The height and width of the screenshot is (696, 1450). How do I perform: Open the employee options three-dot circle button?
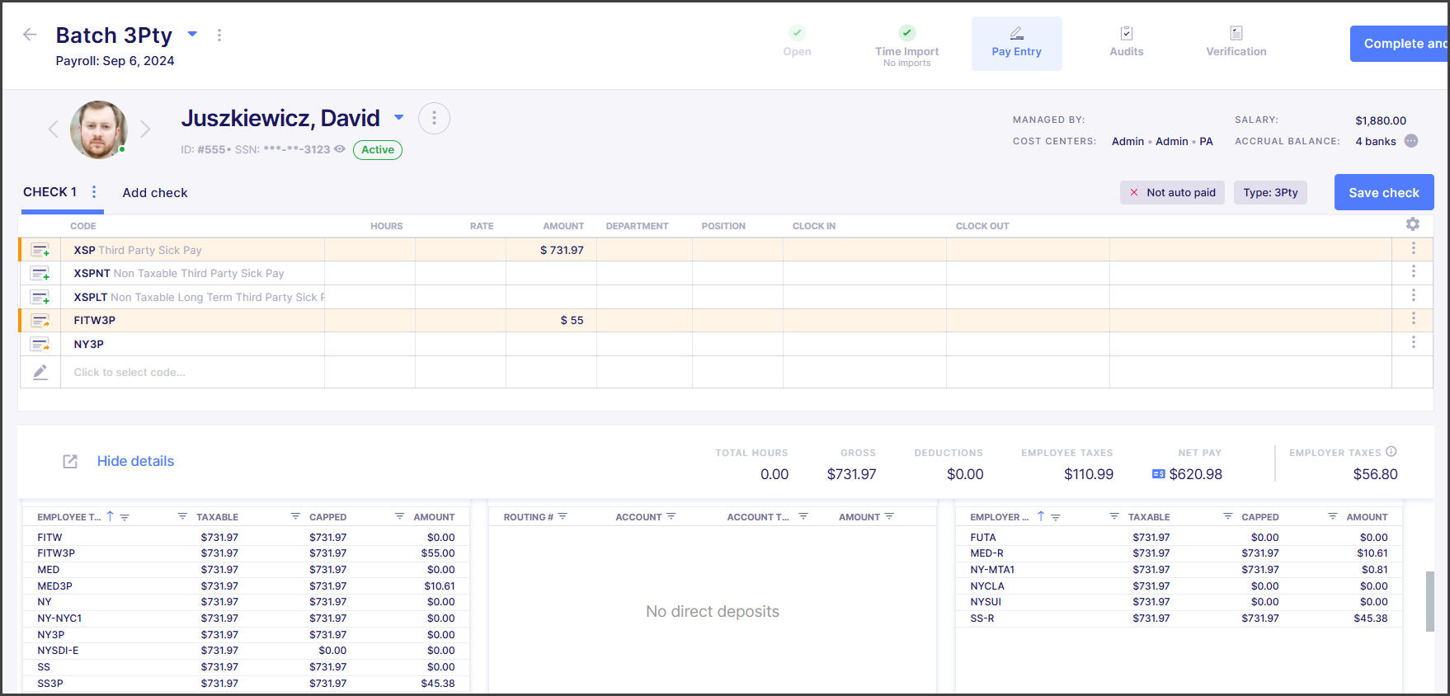[x=434, y=119]
